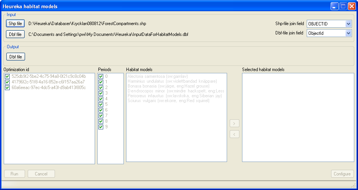This screenshot has height=190, width=358.
Task: Open the Dbf-file join field dropdown
Action: coord(348,33)
